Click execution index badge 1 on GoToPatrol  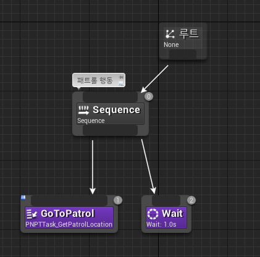pyautogui.click(x=118, y=200)
